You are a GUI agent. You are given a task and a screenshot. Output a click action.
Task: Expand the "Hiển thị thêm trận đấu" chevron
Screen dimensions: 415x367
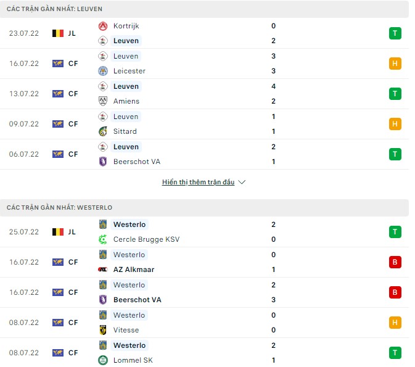click(242, 183)
